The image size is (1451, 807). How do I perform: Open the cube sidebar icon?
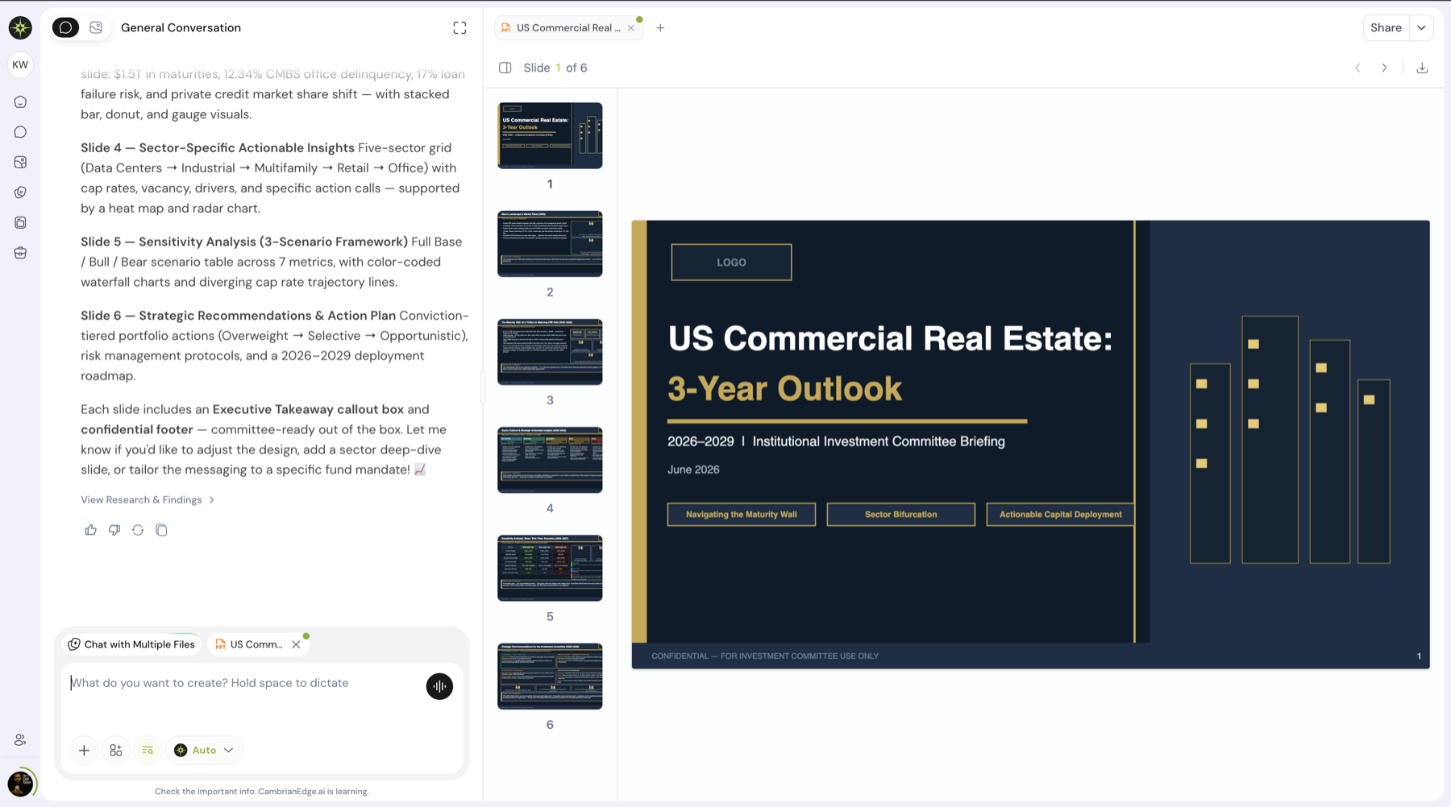click(20, 162)
